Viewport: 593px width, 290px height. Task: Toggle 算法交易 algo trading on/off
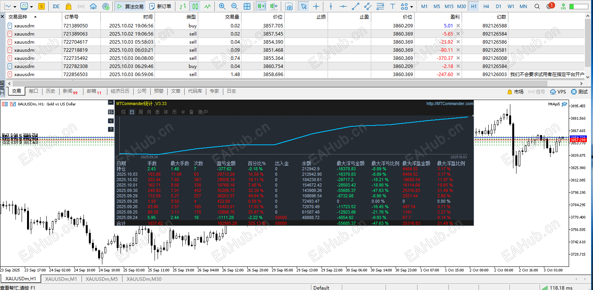click(x=130, y=6)
